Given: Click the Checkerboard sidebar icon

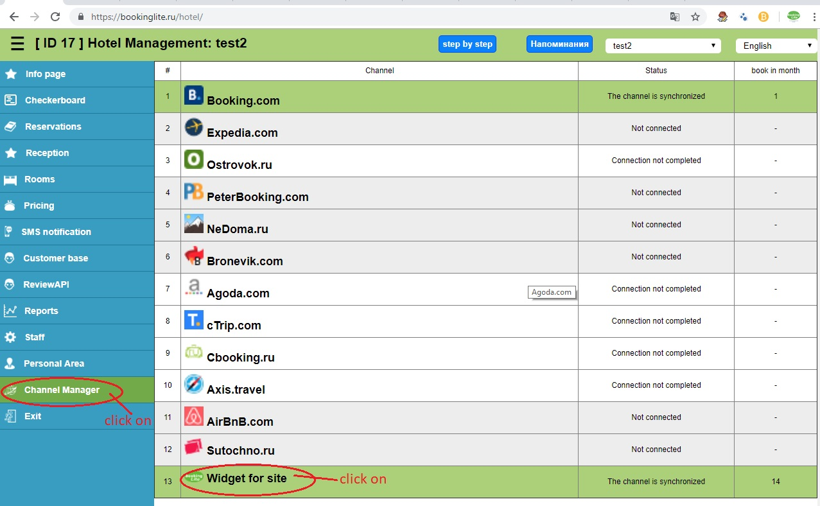Looking at the screenshot, I should pos(10,100).
